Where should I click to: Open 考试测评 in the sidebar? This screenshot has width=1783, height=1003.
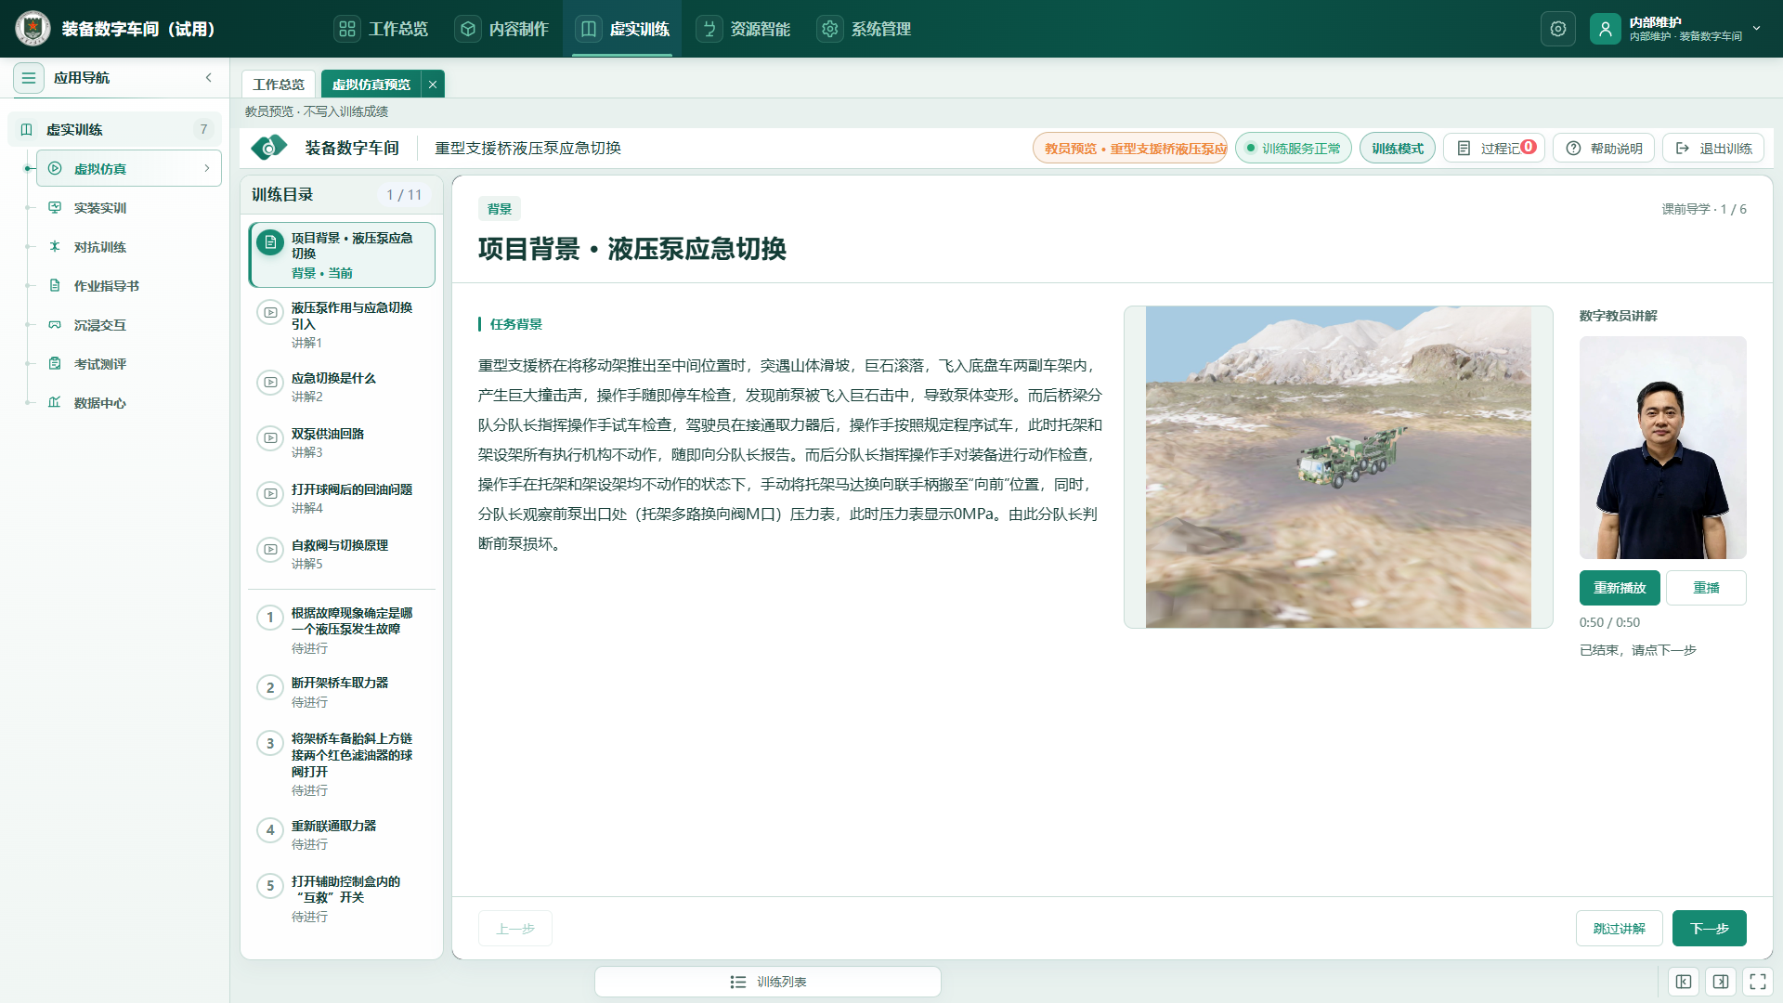pos(100,364)
